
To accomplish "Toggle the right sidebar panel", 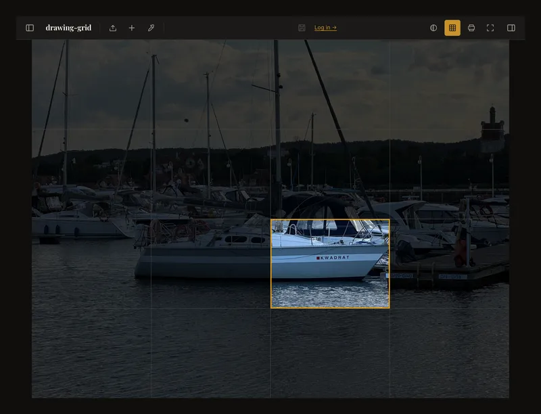I will click(x=511, y=28).
